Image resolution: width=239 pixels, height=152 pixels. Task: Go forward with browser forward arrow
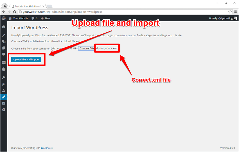9,12
